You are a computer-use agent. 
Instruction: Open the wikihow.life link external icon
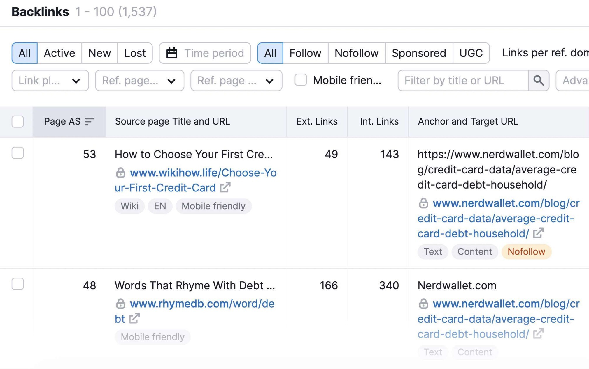coord(225,187)
